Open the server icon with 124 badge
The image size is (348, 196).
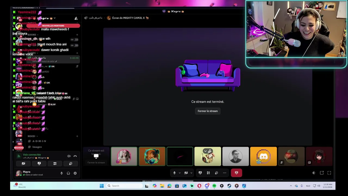[19, 142]
